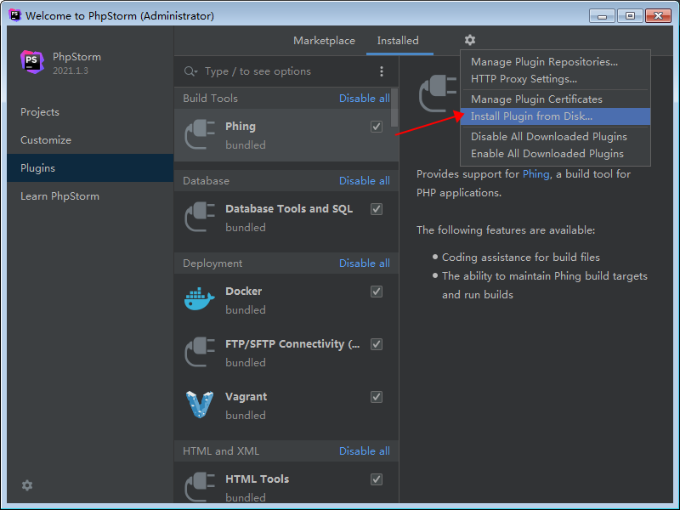The image size is (680, 510).
Task: Focus the plugin search input field
Action: 286,71
